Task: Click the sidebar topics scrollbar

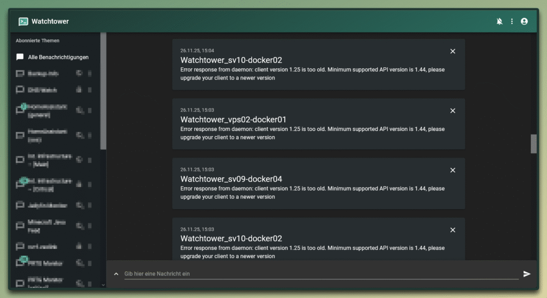Action: click(x=103, y=91)
